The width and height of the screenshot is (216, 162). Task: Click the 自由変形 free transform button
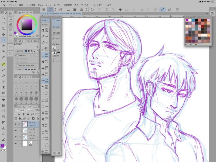pos(45,138)
